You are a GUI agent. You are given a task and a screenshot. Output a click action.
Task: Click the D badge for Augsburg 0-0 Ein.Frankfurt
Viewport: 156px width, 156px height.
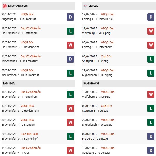[x=70, y=17]
